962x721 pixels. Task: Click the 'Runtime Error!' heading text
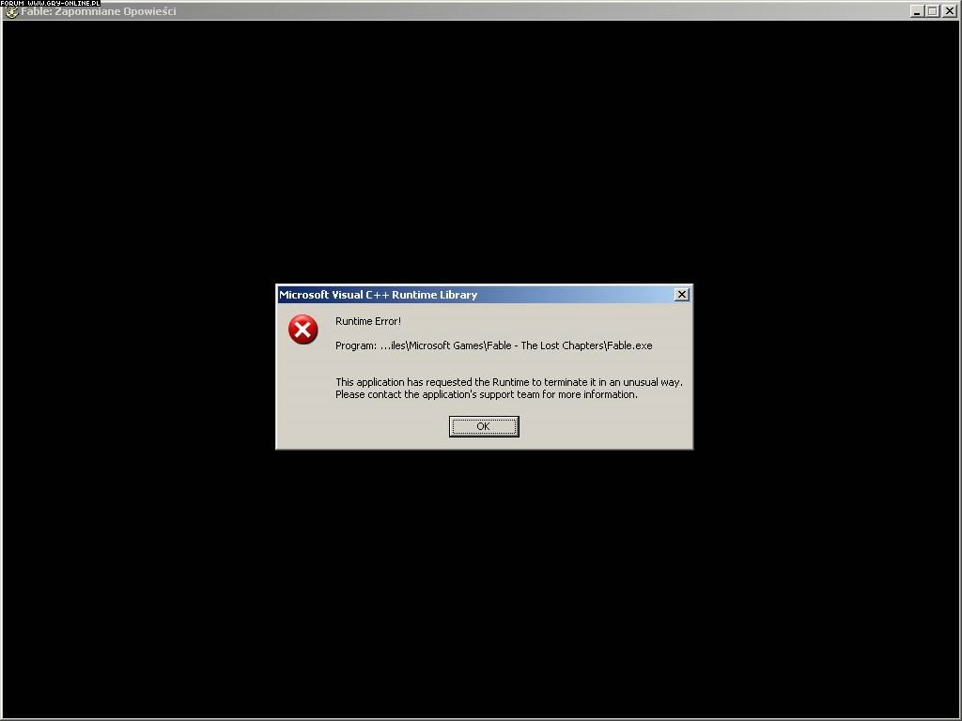(x=368, y=321)
